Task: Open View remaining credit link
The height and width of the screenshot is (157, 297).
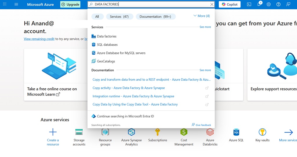Action: pos(39,39)
